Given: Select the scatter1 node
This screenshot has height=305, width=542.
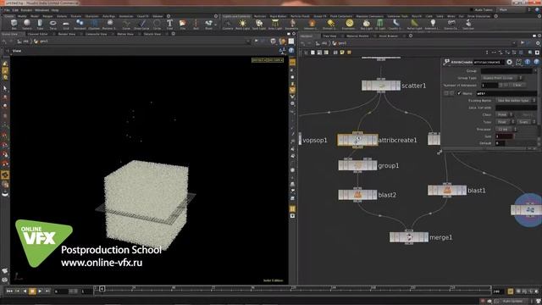Looking at the screenshot, I should [x=380, y=86].
